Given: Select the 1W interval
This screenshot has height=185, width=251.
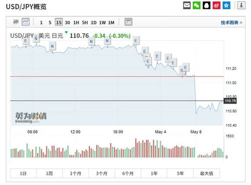Looking at the screenshot, I should click(x=102, y=22).
